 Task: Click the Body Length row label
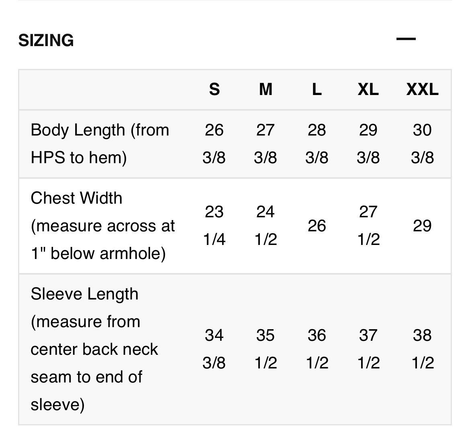[x=100, y=144]
